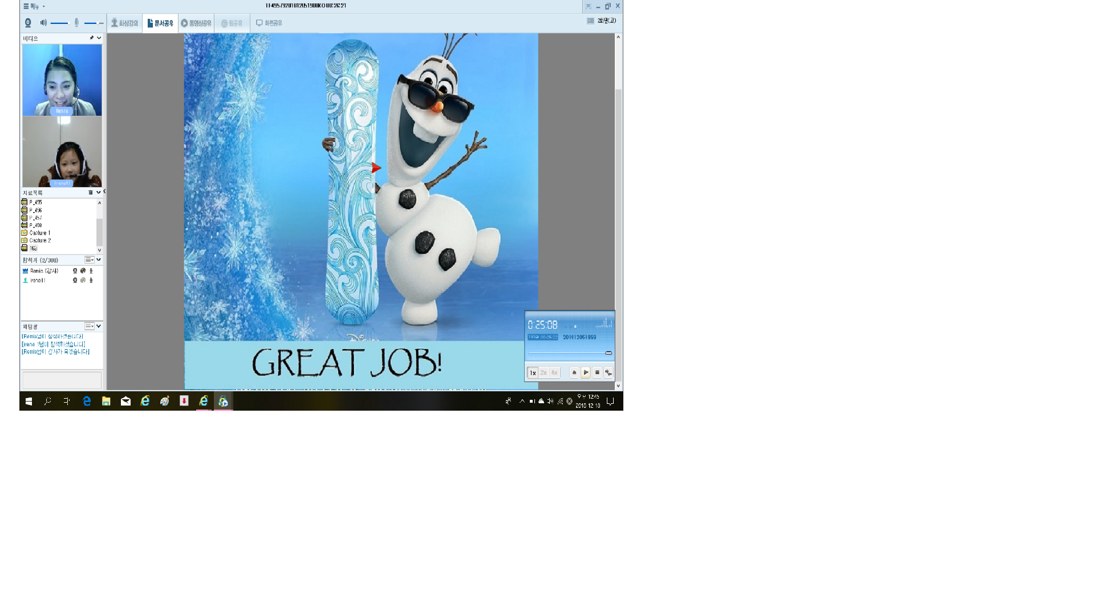The image size is (1095, 616).
Task: Toggle irene11's microphone icon in attendee list
Action: pos(91,281)
